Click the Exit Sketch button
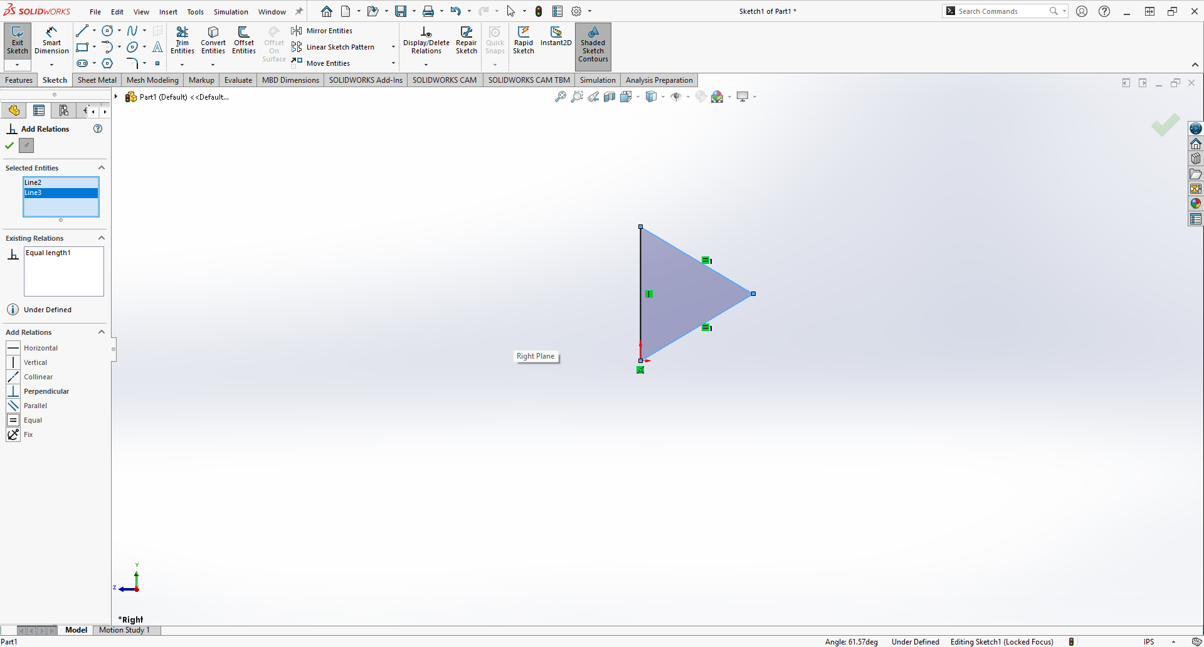Image resolution: width=1204 pixels, height=647 pixels. (18, 41)
